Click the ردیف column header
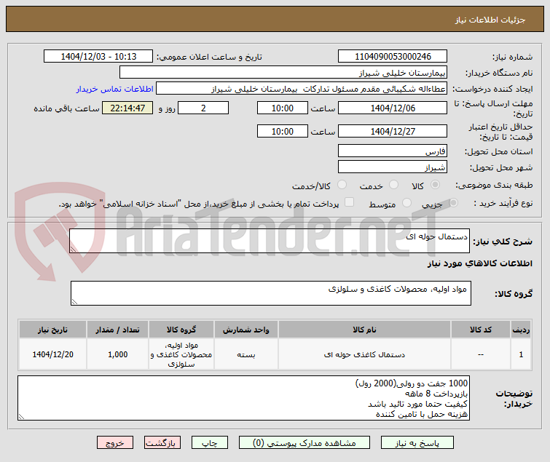Image resolution: width=550 pixels, height=462 pixels. (521, 330)
